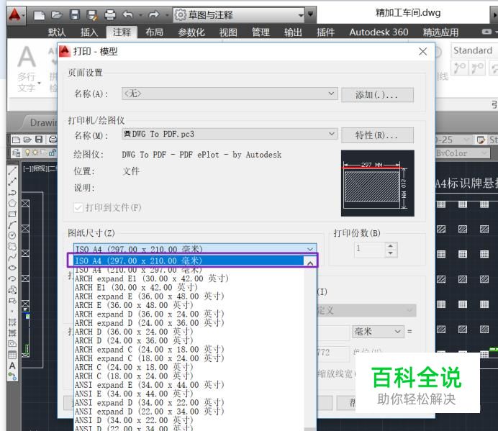This screenshot has width=498, height=431.
Task: Switch to the 布局 ribbon tab
Action: pyautogui.click(x=154, y=32)
